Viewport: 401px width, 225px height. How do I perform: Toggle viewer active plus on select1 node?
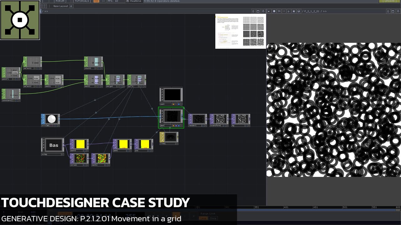point(40,68)
